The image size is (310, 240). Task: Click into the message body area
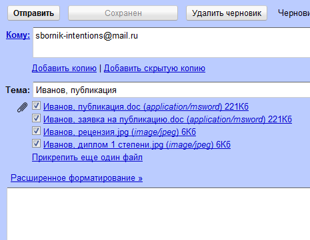click(159, 214)
